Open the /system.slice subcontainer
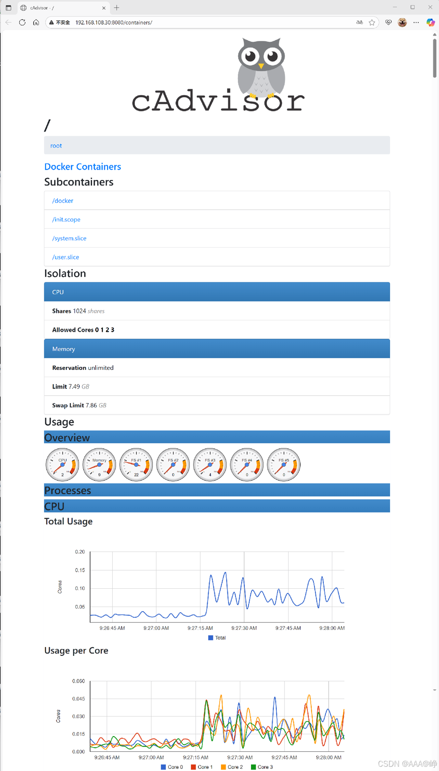This screenshot has height=771, width=439. coord(69,238)
